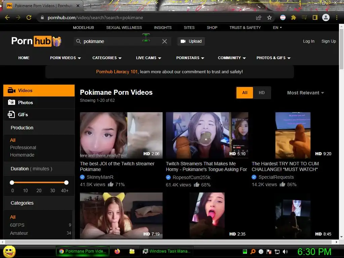The image size is (344, 258).
Task: Toggle the browser side panel icon
Action: 315,17
